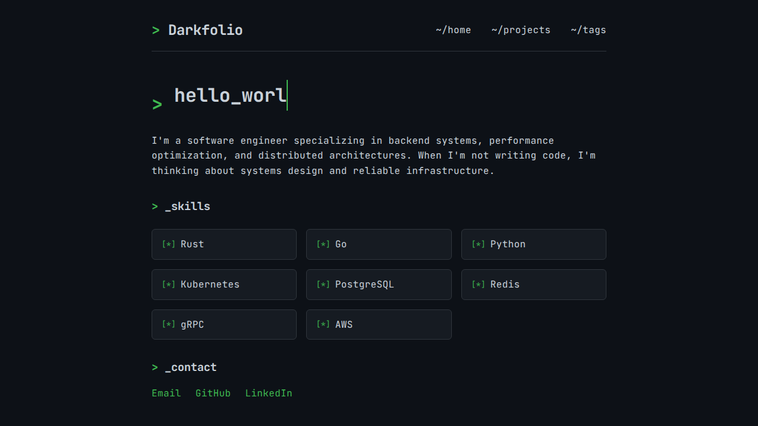Click the green prompt icon beside Darkfolio
Screen dimensions: 758x426
coord(156,30)
